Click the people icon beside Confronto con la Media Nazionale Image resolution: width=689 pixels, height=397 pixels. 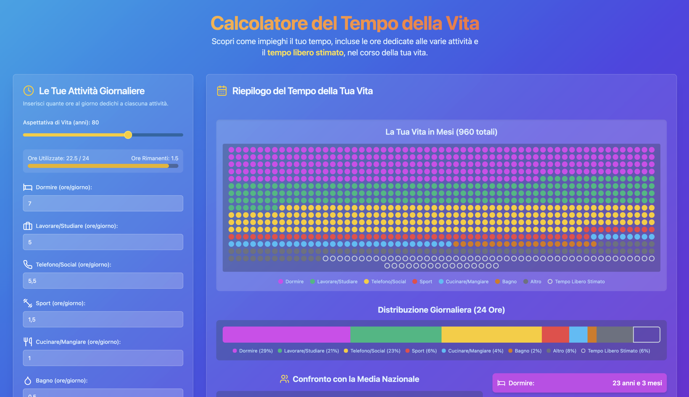284,379
